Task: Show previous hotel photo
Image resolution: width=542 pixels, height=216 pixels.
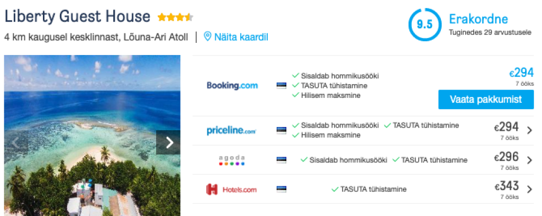Action: [16, 142]
